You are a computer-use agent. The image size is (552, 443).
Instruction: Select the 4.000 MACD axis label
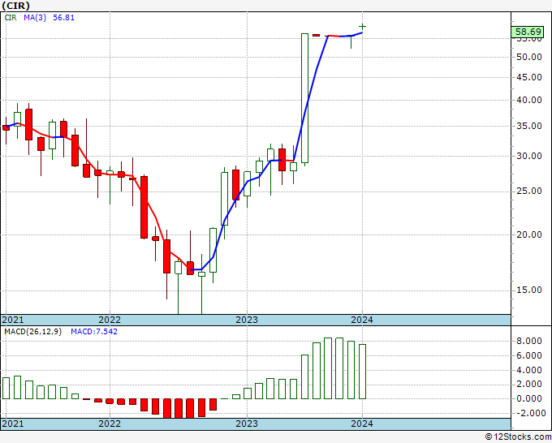[x=528, y=370]
